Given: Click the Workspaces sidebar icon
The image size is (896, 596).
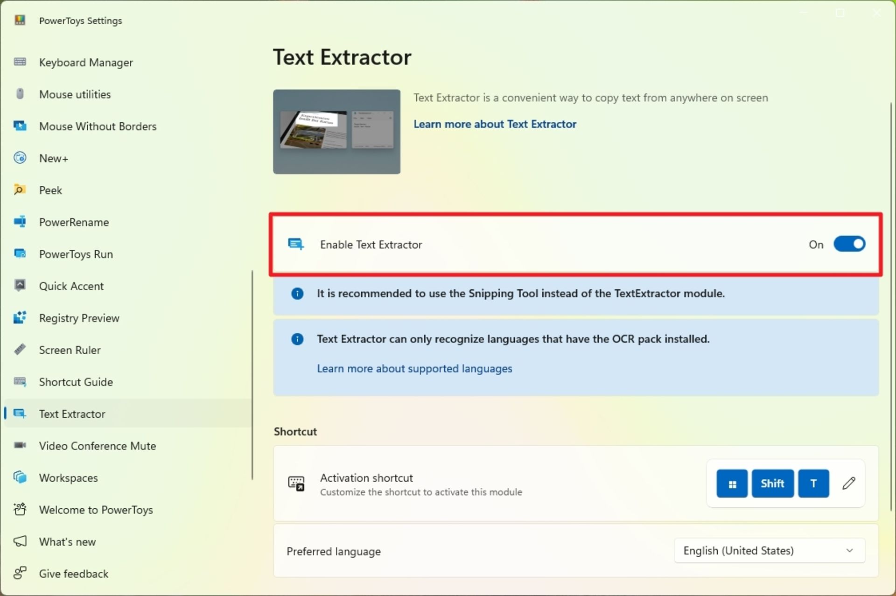Looking at the screenshot, I should (x=20, y=477).
